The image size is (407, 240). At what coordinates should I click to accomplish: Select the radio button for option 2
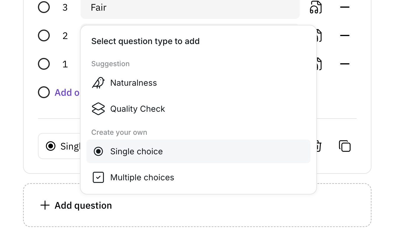(x=44, y=35)
